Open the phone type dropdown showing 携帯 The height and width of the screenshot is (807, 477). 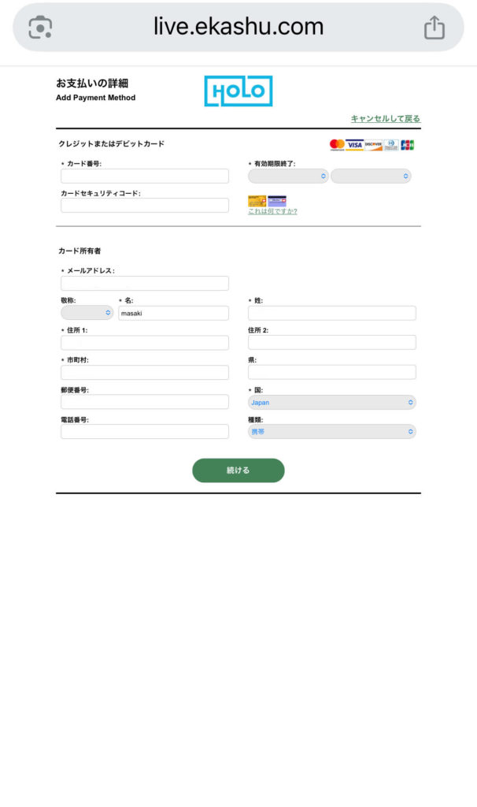pos(331,432)
